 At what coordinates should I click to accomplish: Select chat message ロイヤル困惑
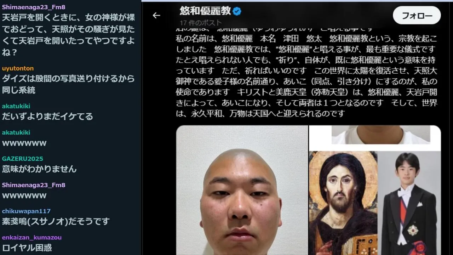click(x=27, y=248)
